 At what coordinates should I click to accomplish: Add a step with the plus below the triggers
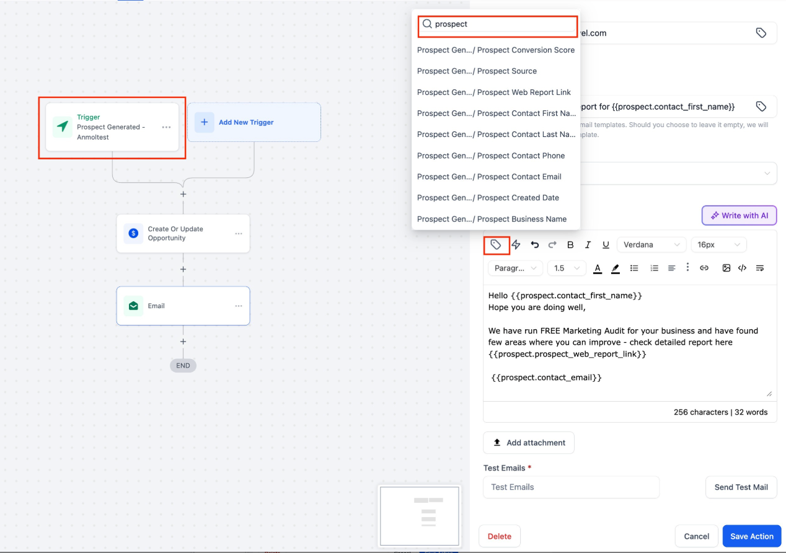coord(183,194)
